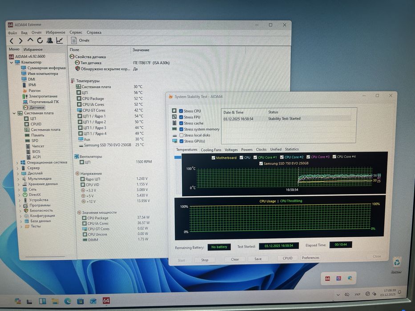415x311 pixels.
Task: Switch to the Statistics tab
Action: 292,149
